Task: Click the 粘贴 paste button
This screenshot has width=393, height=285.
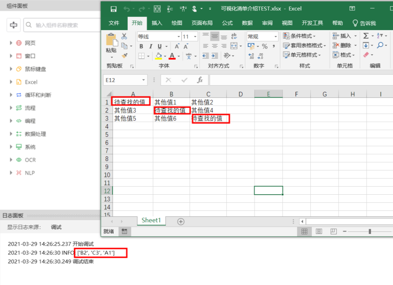Action: point(111,43)
